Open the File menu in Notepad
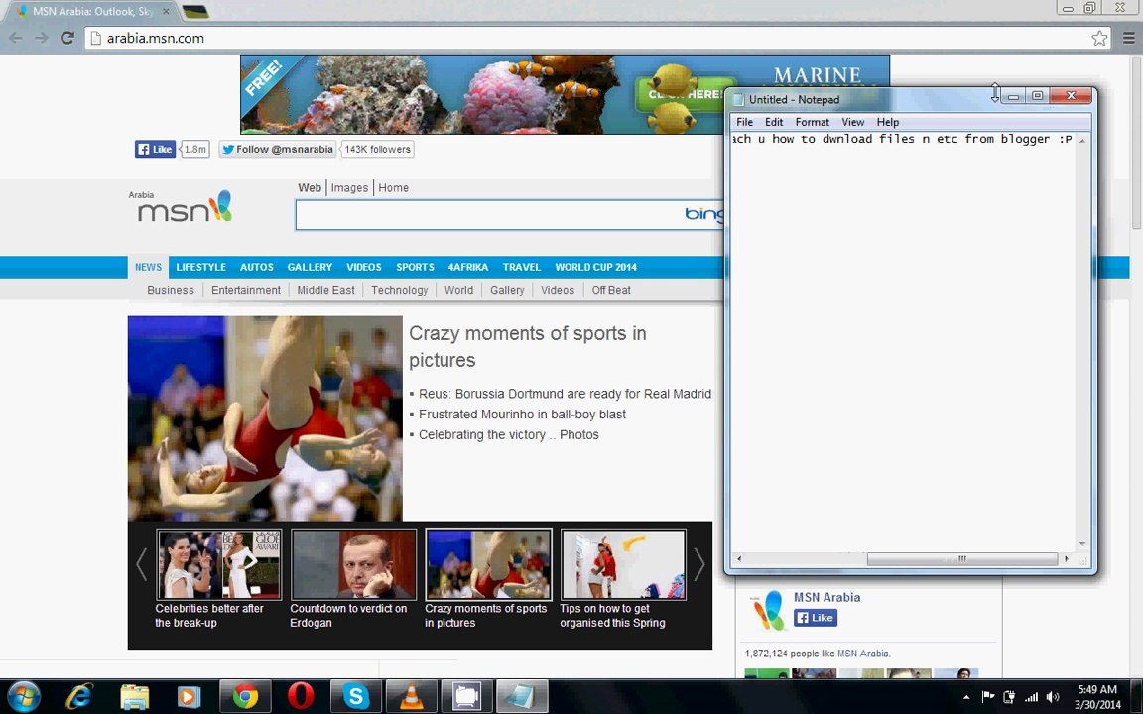 (744, 122)
